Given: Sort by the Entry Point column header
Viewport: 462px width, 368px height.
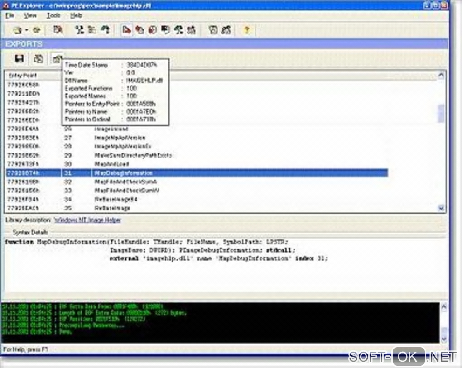Looking at the screenshot, I should [x=23, y=76].
